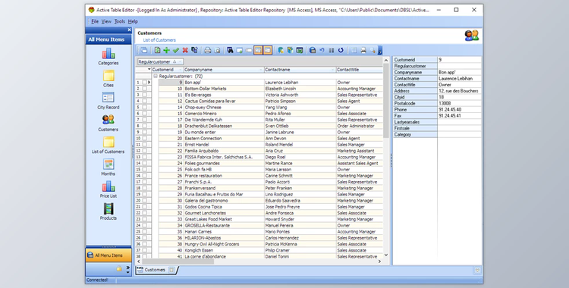Click the blue save disk icon
Viewport: 569px width, 288px height.
[x=313, y=51]
